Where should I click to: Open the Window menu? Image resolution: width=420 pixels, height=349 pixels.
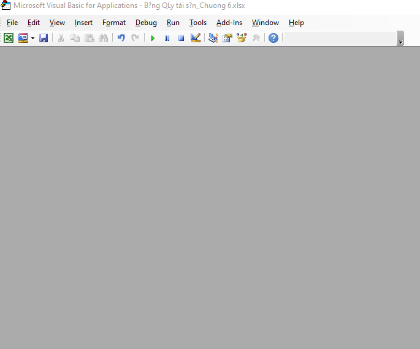[265, 23]
